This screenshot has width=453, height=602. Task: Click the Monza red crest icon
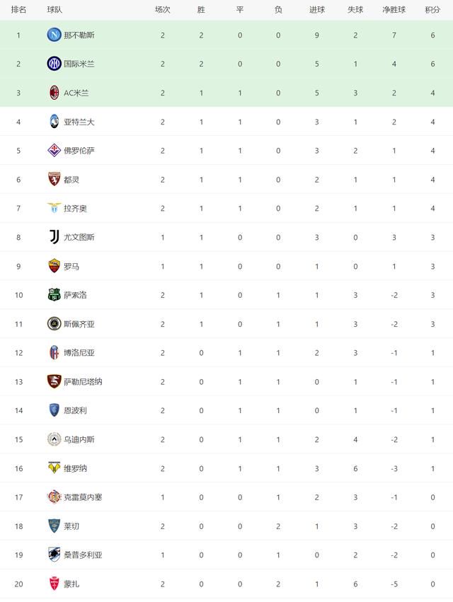click(55, 584)
